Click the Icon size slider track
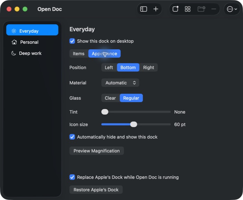Viewport: 243px width, 200px height. click(136, 124)
